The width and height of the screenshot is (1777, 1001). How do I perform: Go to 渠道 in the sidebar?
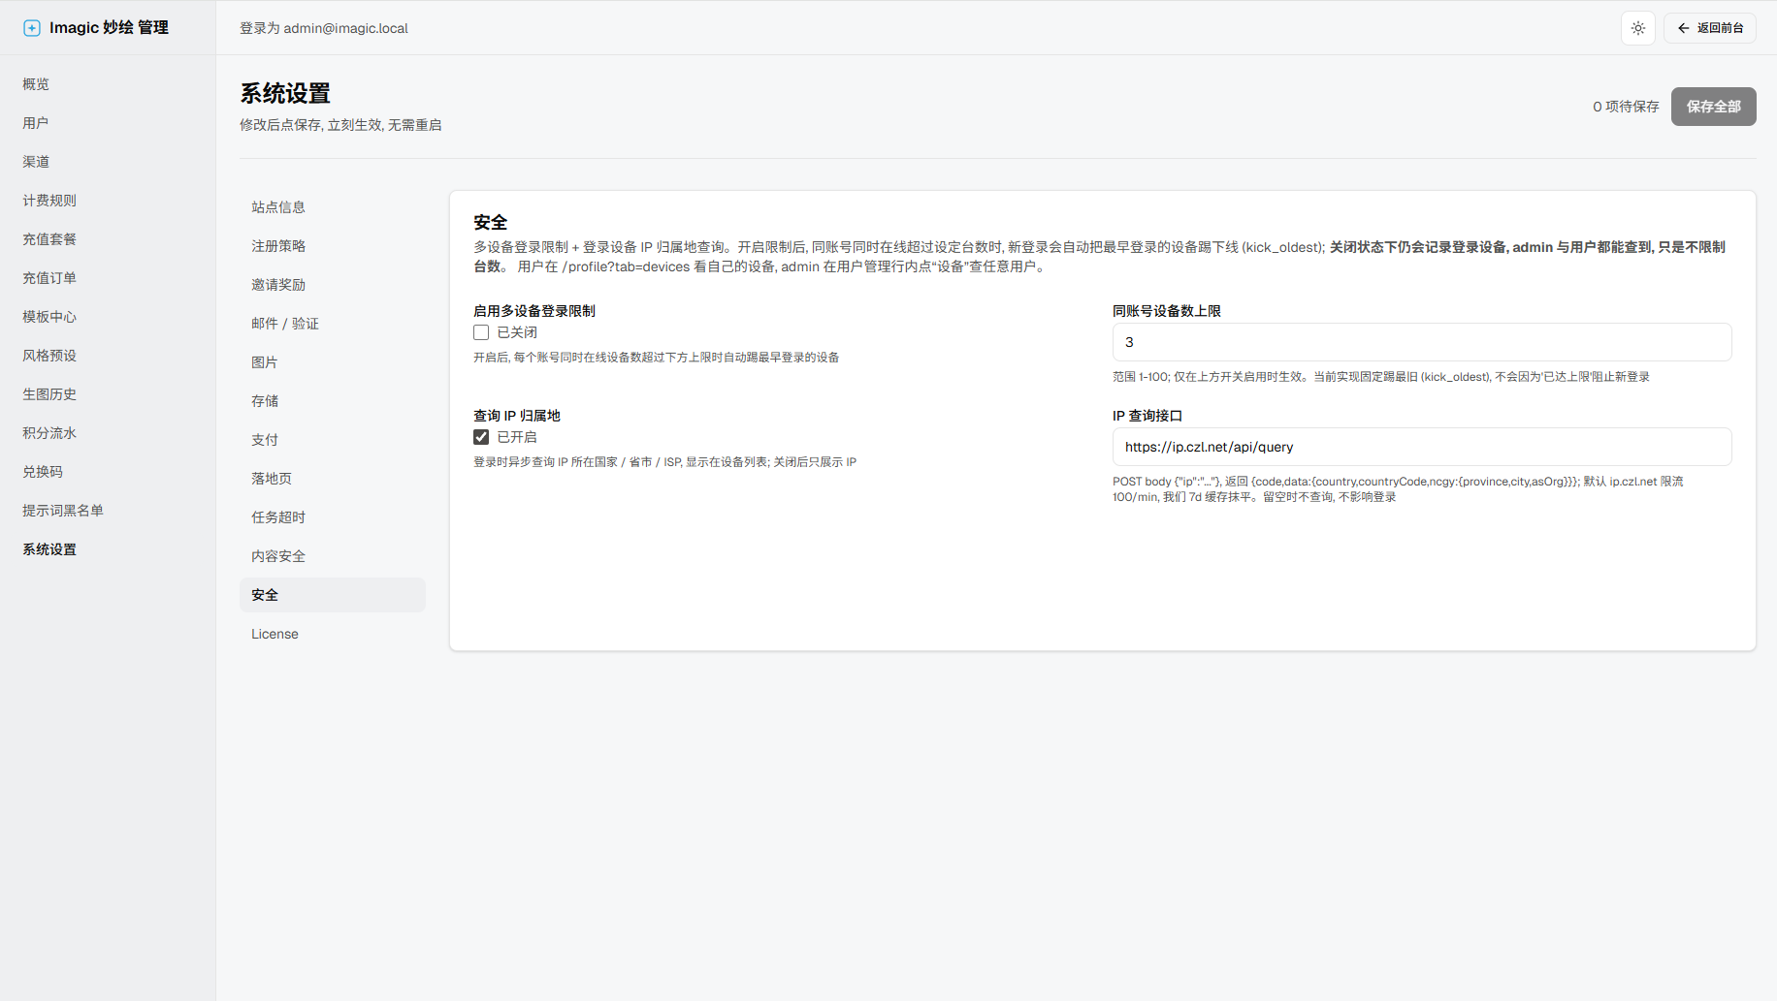click(x=36, y=162)
